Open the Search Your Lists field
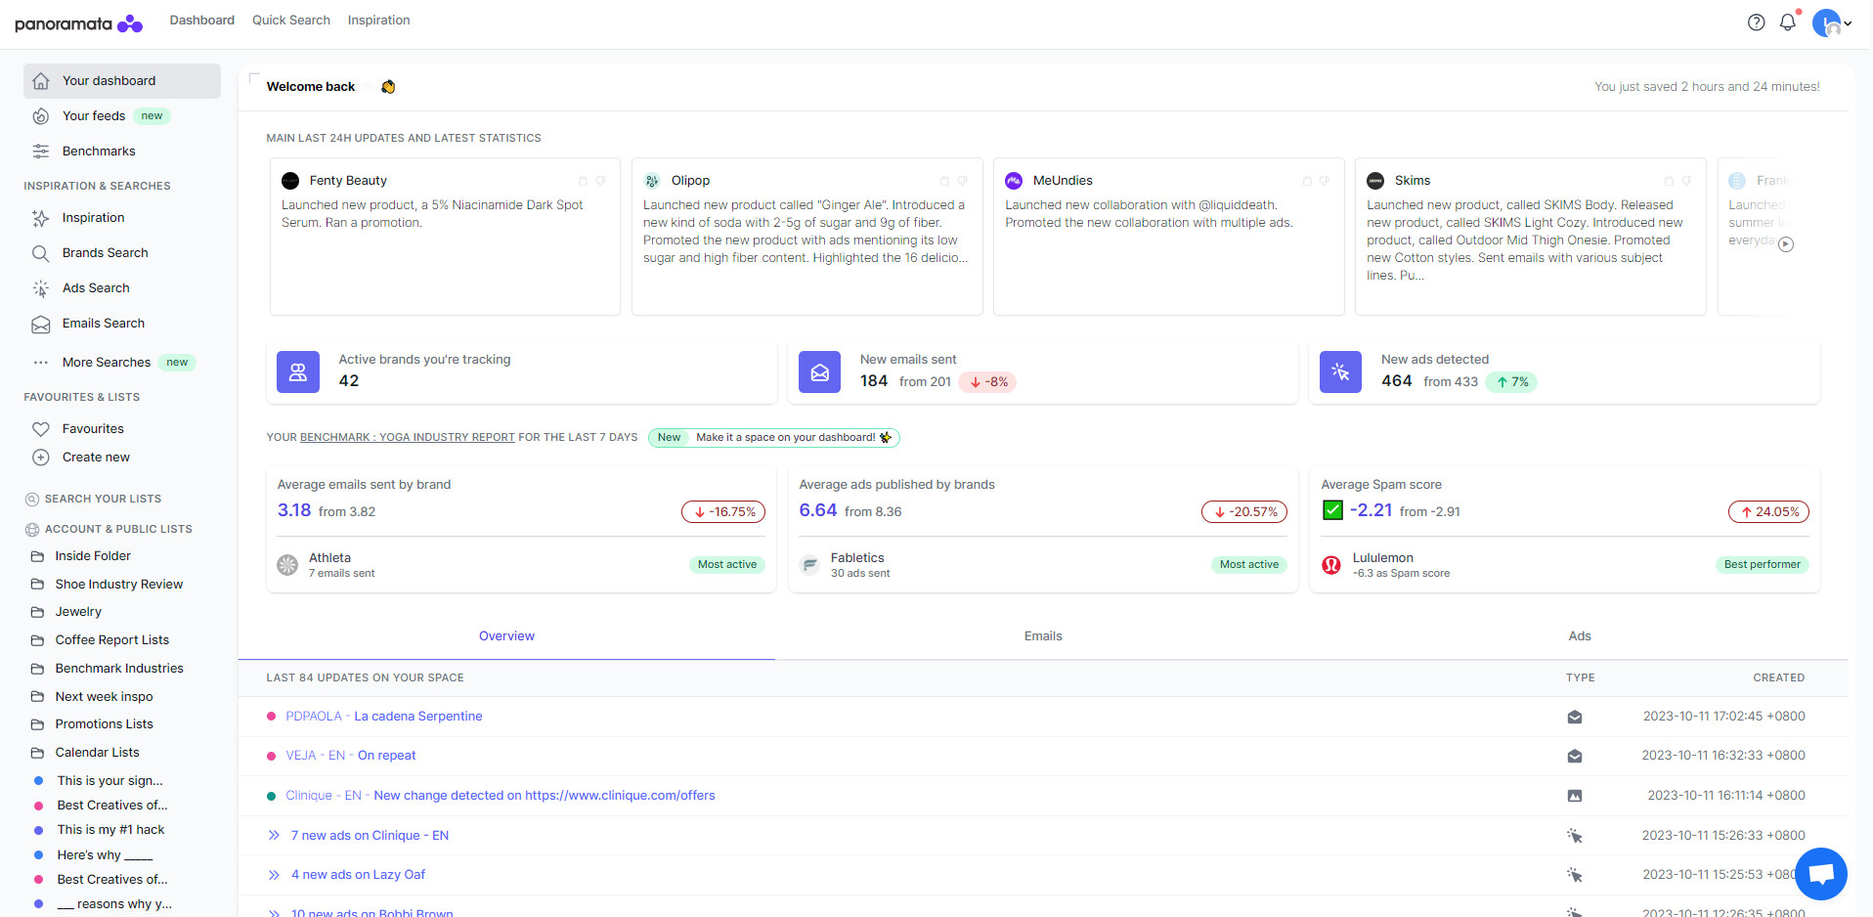The height and width of the screenshot is (917, 1873). coord(103,499)
